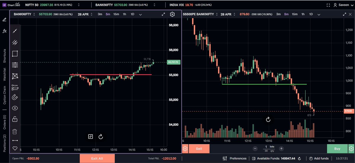355x163 pixels.
Task: Select 3m timeframe on BANKNIFTY chart
Action: point(100,14)
